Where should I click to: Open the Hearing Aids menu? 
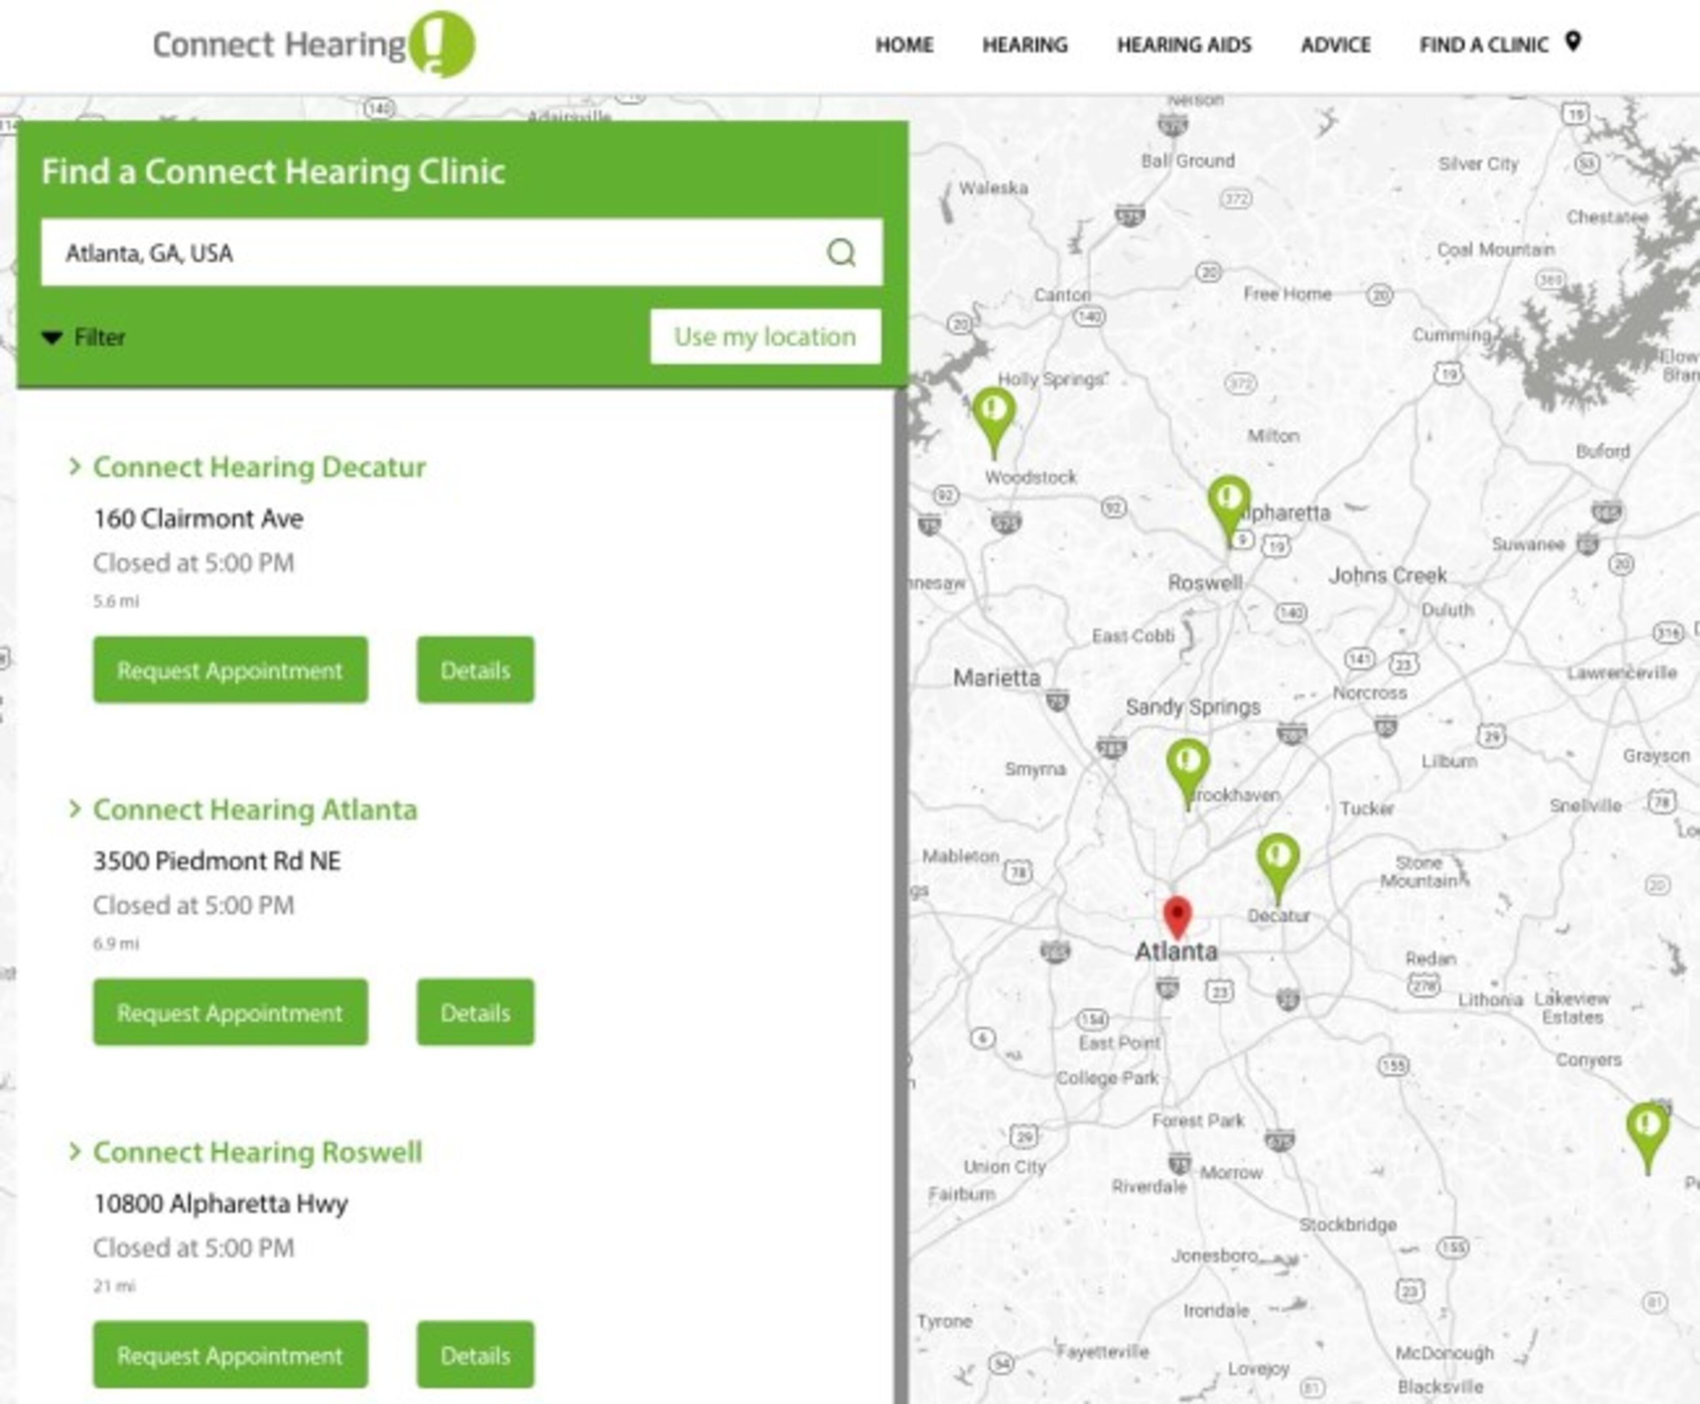(x=1184, y=44)
